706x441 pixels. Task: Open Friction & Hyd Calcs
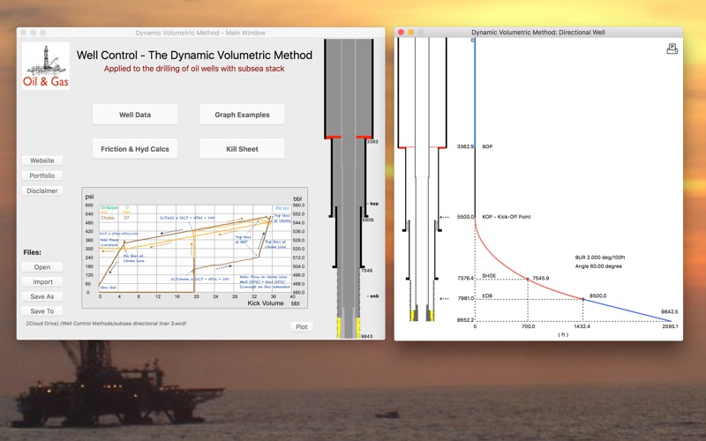click(x=135, y=149)
